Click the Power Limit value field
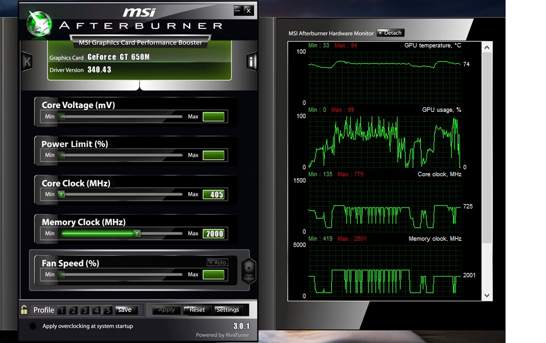The image size is (546, 343). tap(214, 155)
